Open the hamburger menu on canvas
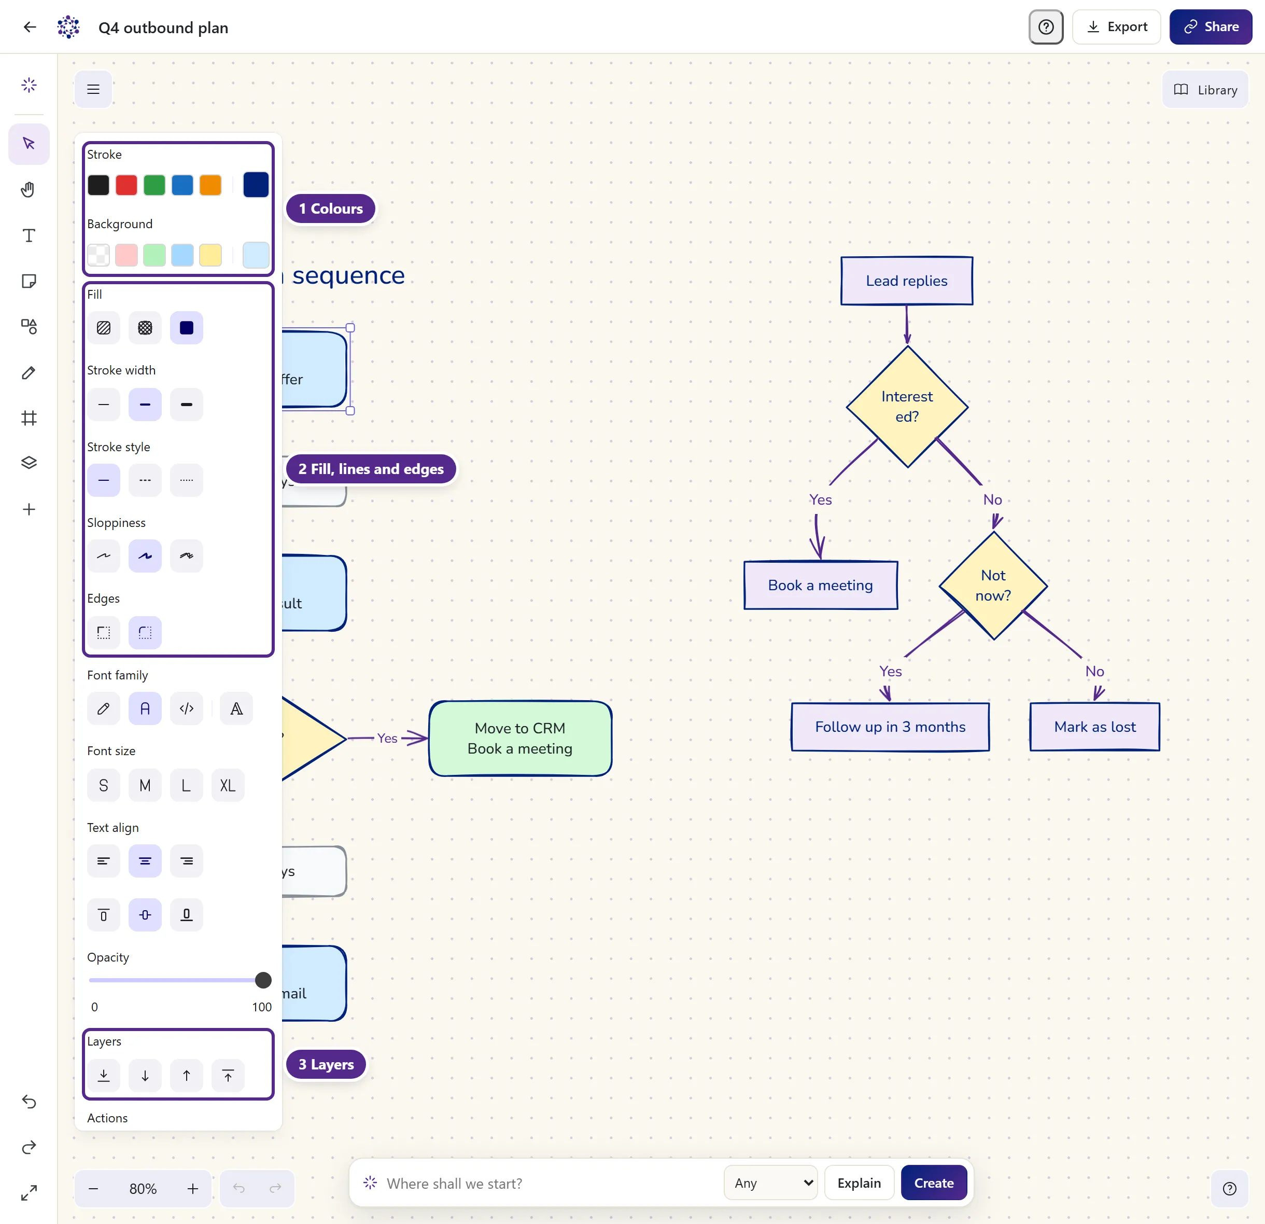The height and width of the screenshot is (1224, 1265). tap(93, 89)
